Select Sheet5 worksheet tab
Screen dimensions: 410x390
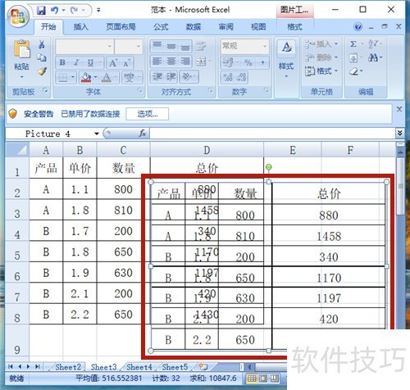click(175, 367)
